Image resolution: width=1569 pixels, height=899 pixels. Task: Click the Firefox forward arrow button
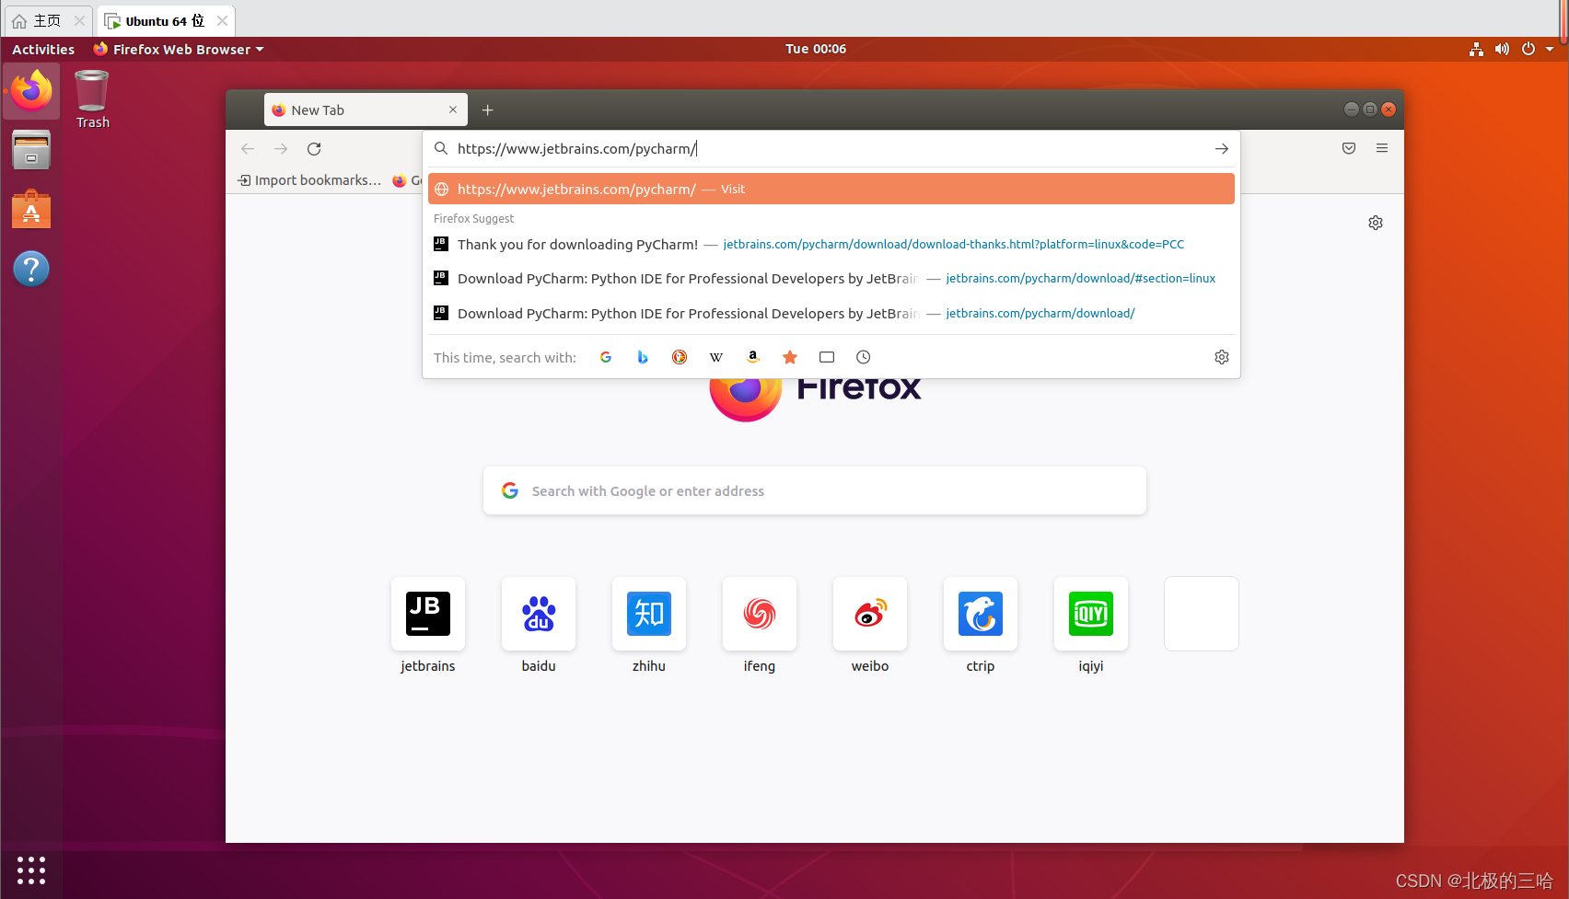tap(281, 149)
